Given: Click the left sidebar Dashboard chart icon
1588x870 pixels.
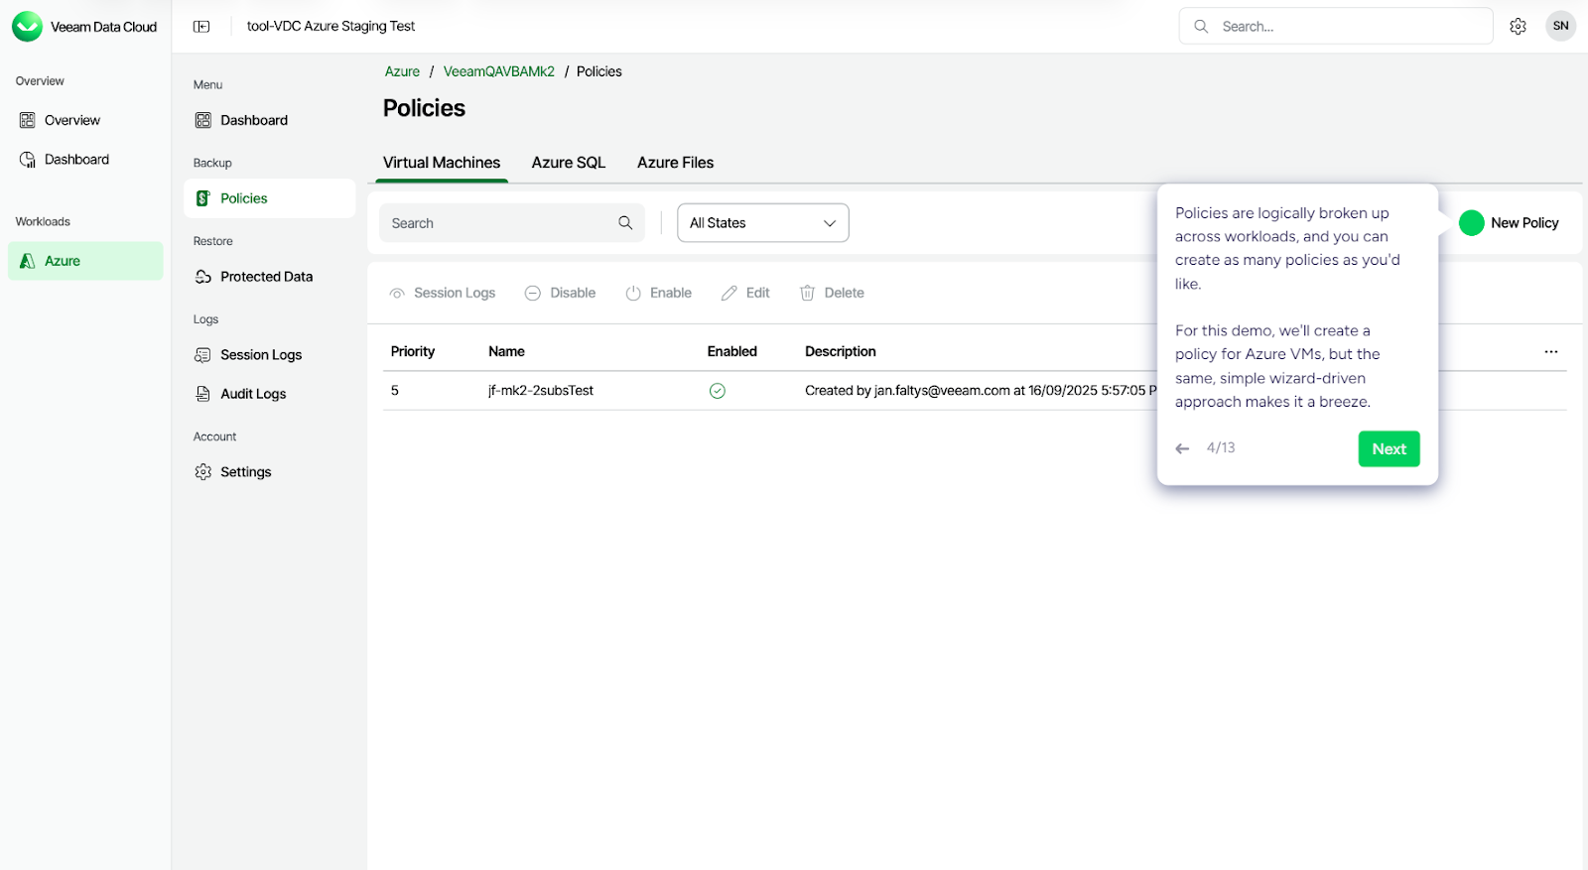Looking at the screenshot, I should [28, 160].
